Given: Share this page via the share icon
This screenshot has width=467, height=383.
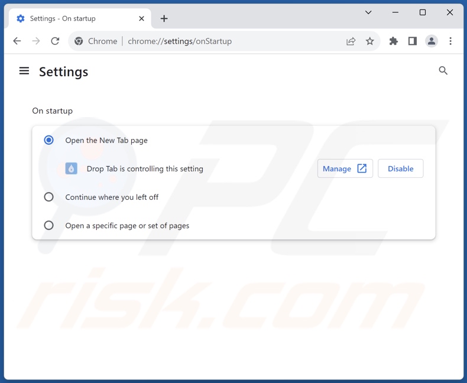Looking at the screenshot, I should [x=351, y=41].
